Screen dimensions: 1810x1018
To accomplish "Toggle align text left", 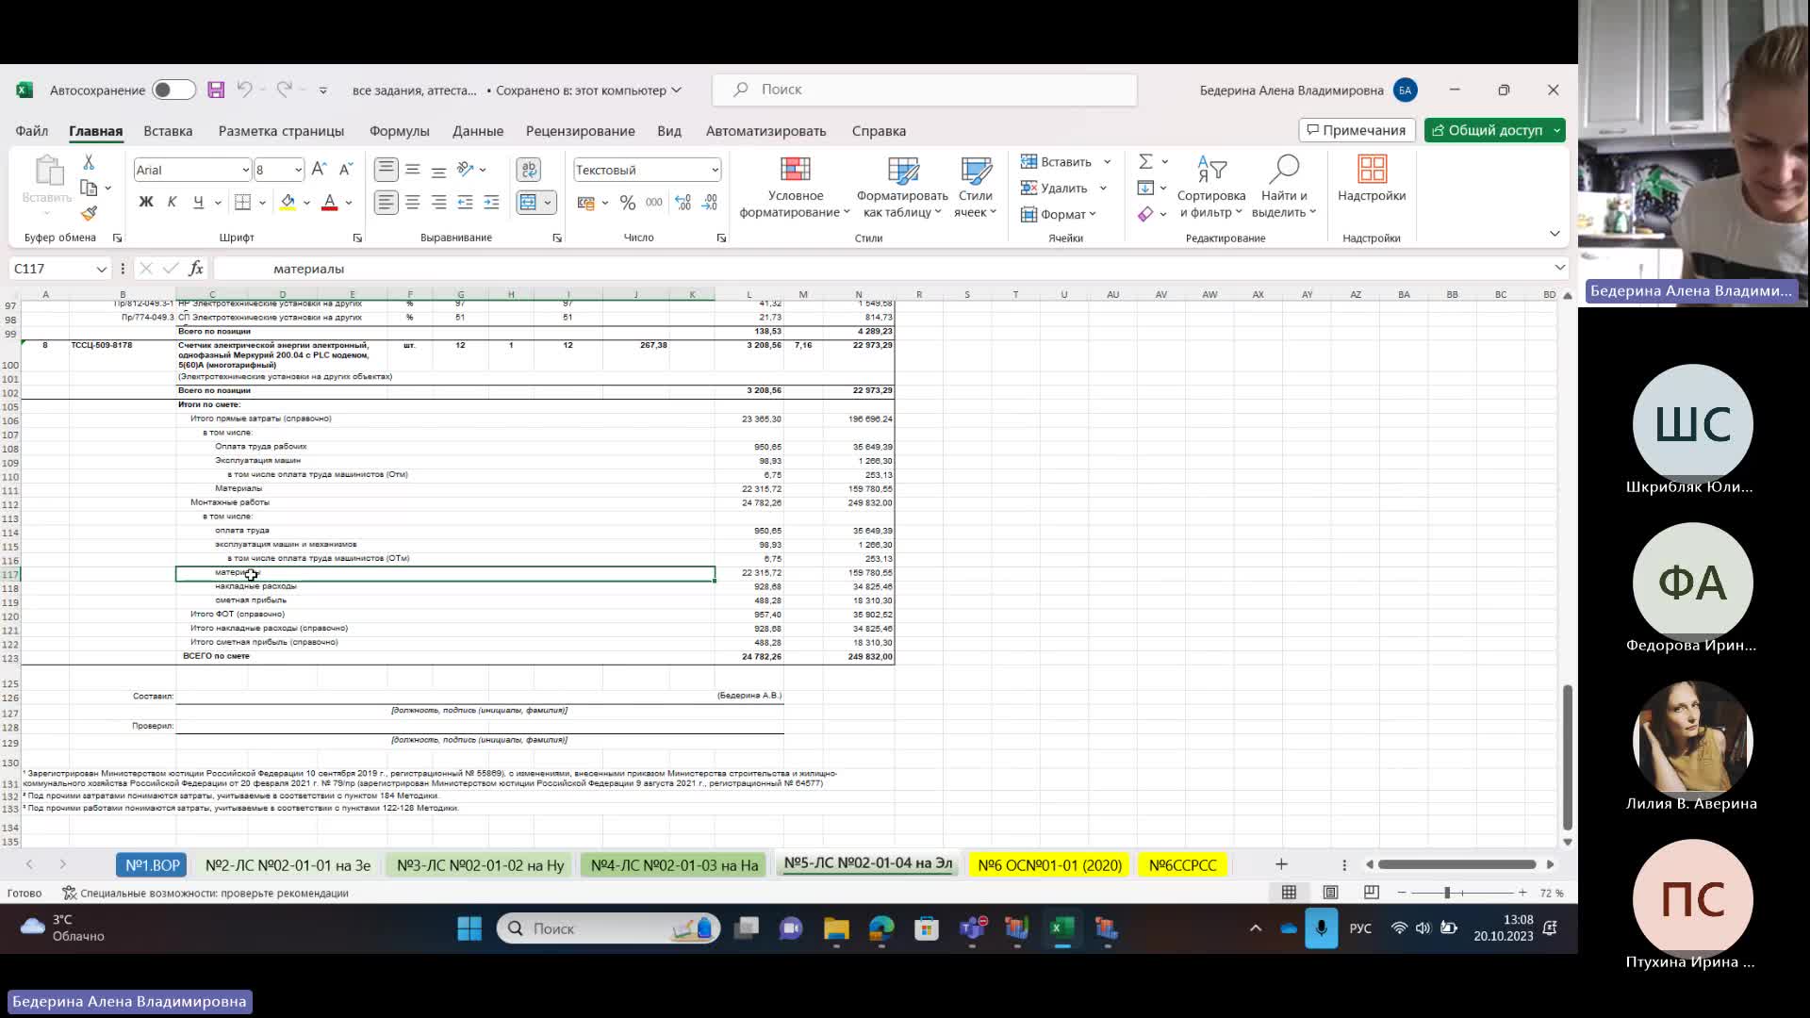I will (x=386, y=202).
